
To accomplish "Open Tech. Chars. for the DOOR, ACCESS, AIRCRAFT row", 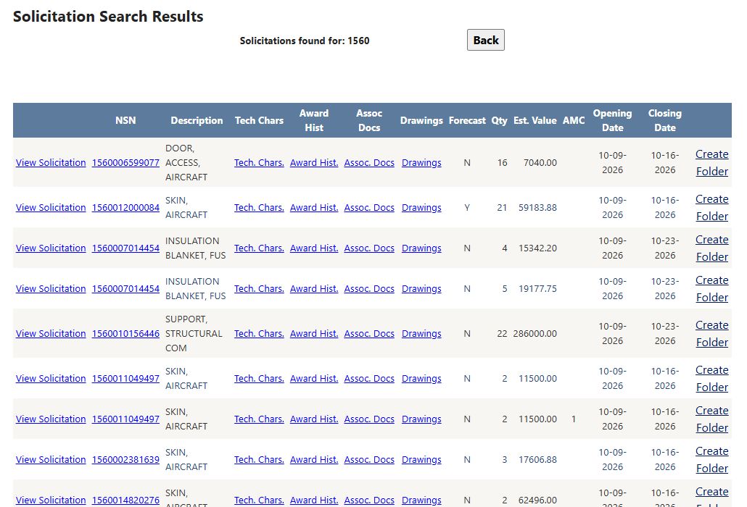I will pos(259,163).
